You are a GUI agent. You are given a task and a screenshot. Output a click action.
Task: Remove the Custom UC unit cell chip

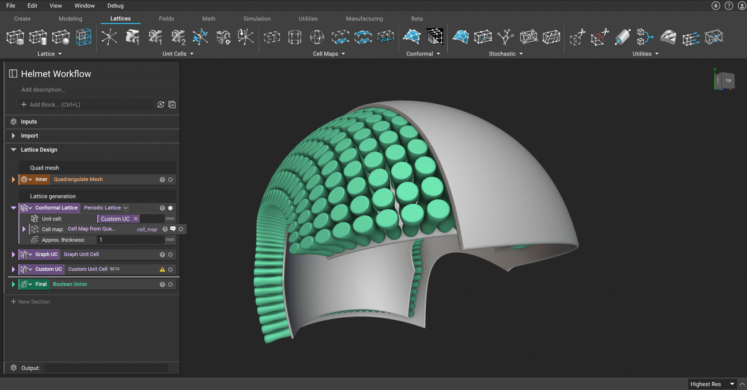pyautogui.click(x=136, y=219)
